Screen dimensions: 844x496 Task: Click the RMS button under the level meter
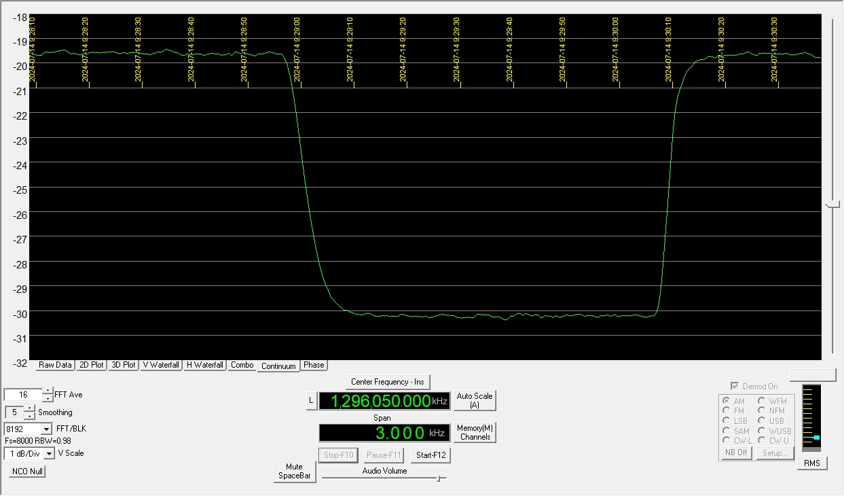pos(812,463)
